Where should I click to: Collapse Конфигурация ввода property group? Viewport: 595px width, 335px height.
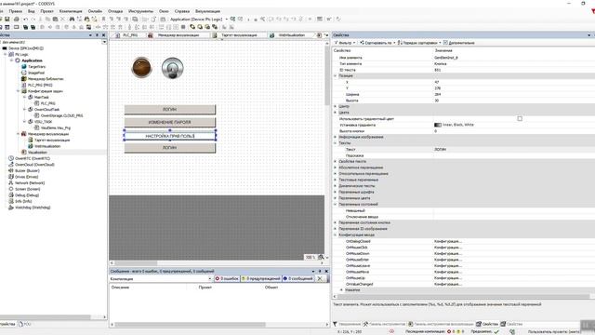point(335,235)
